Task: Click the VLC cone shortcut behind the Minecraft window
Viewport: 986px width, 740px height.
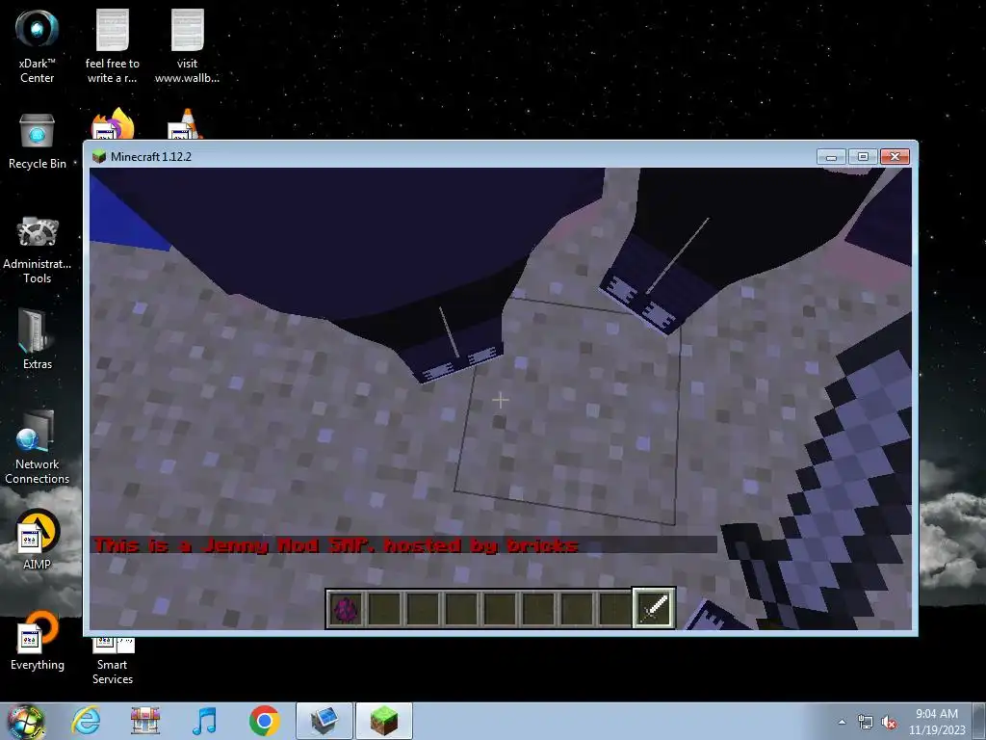Action: 185,124
